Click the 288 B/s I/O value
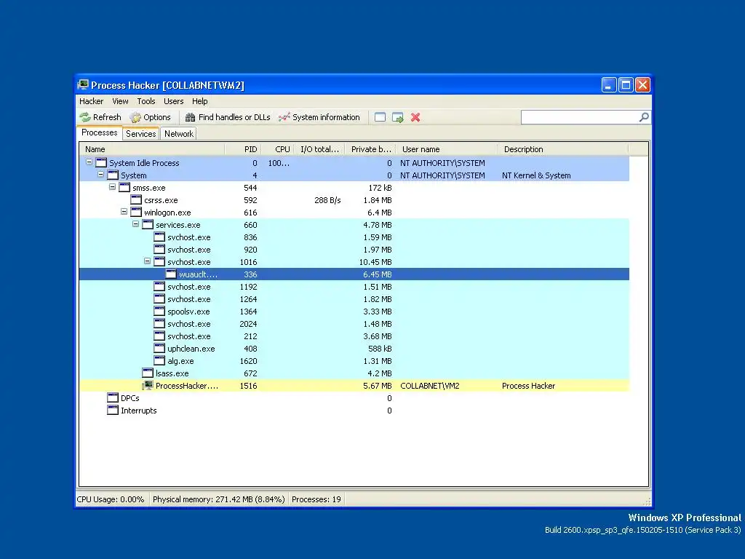745x559 pixels. 327,200
